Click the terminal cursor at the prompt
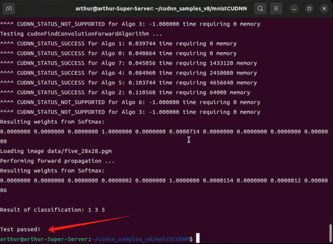Image resolution: width=333 pixels, height=244 pixels. point(198,238)
